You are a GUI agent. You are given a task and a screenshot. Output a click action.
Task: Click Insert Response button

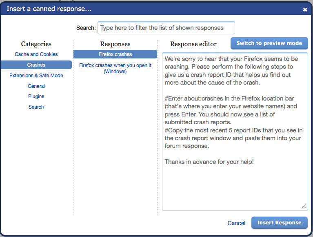[x=279, y=223]
